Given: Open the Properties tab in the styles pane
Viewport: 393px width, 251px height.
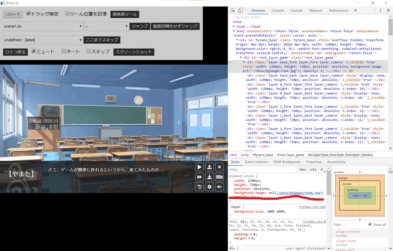Looking at the screenshot, I should pos(314,162).
